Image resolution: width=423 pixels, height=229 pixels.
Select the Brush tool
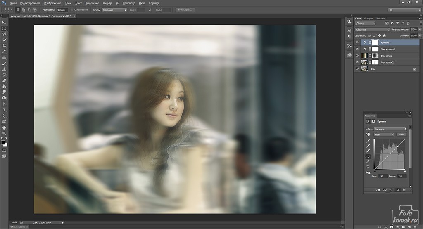(x=4, y=64)
